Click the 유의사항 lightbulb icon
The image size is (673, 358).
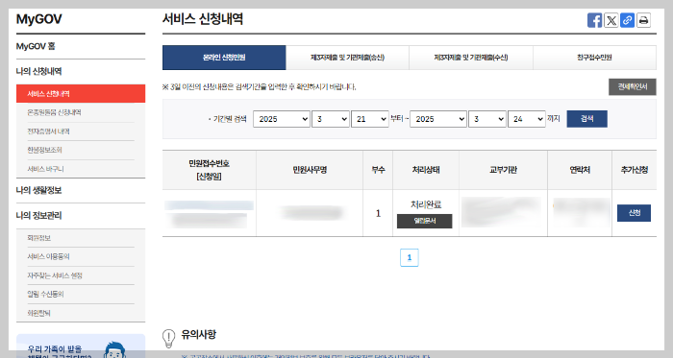pyautogui.click(x=168, y=338)
